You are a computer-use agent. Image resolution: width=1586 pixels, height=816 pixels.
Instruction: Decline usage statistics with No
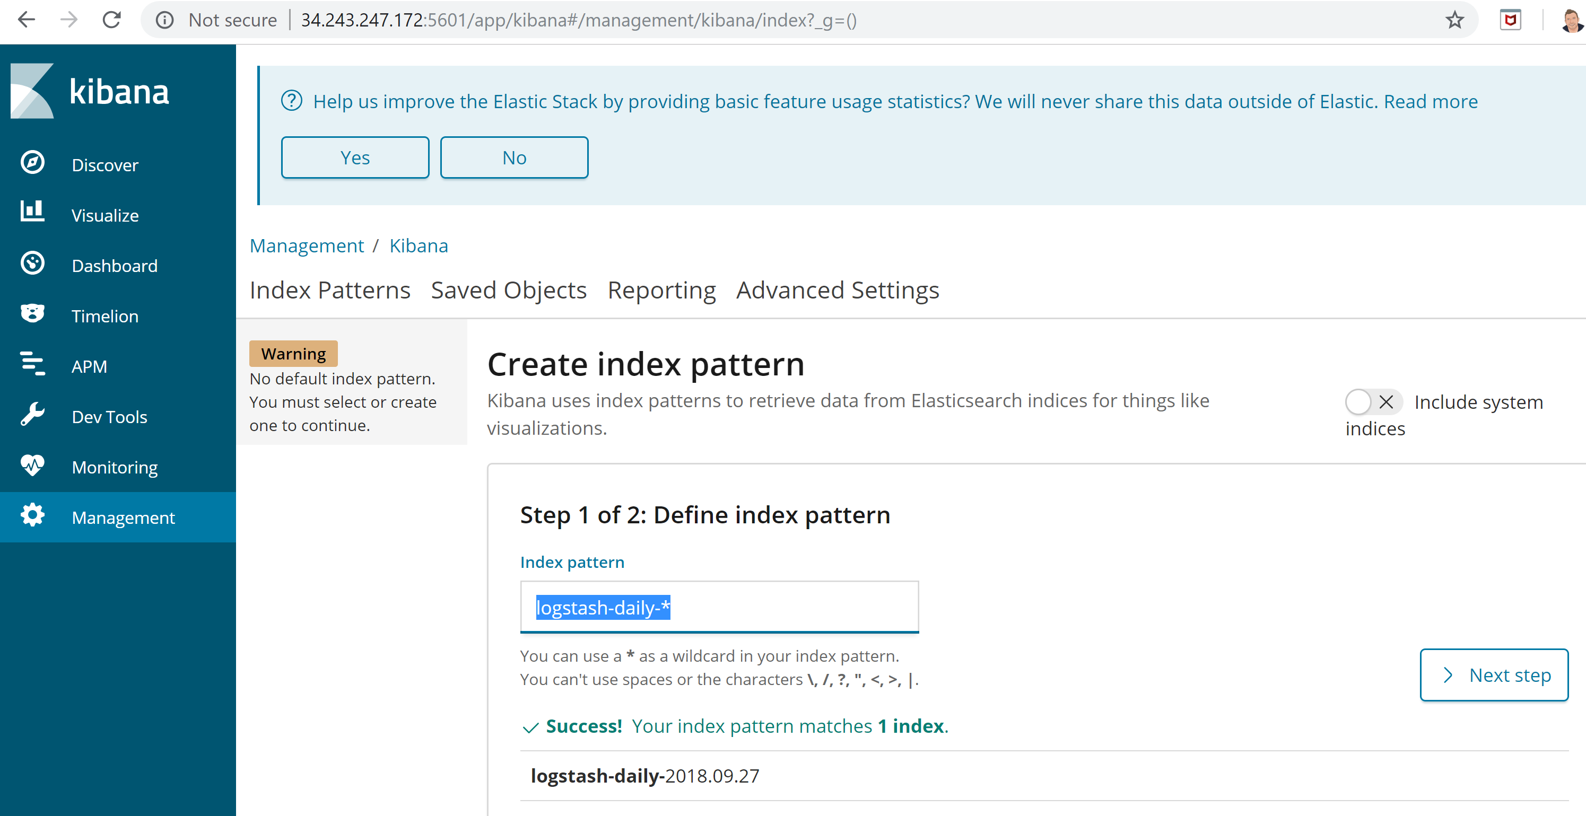coord(514,158)
